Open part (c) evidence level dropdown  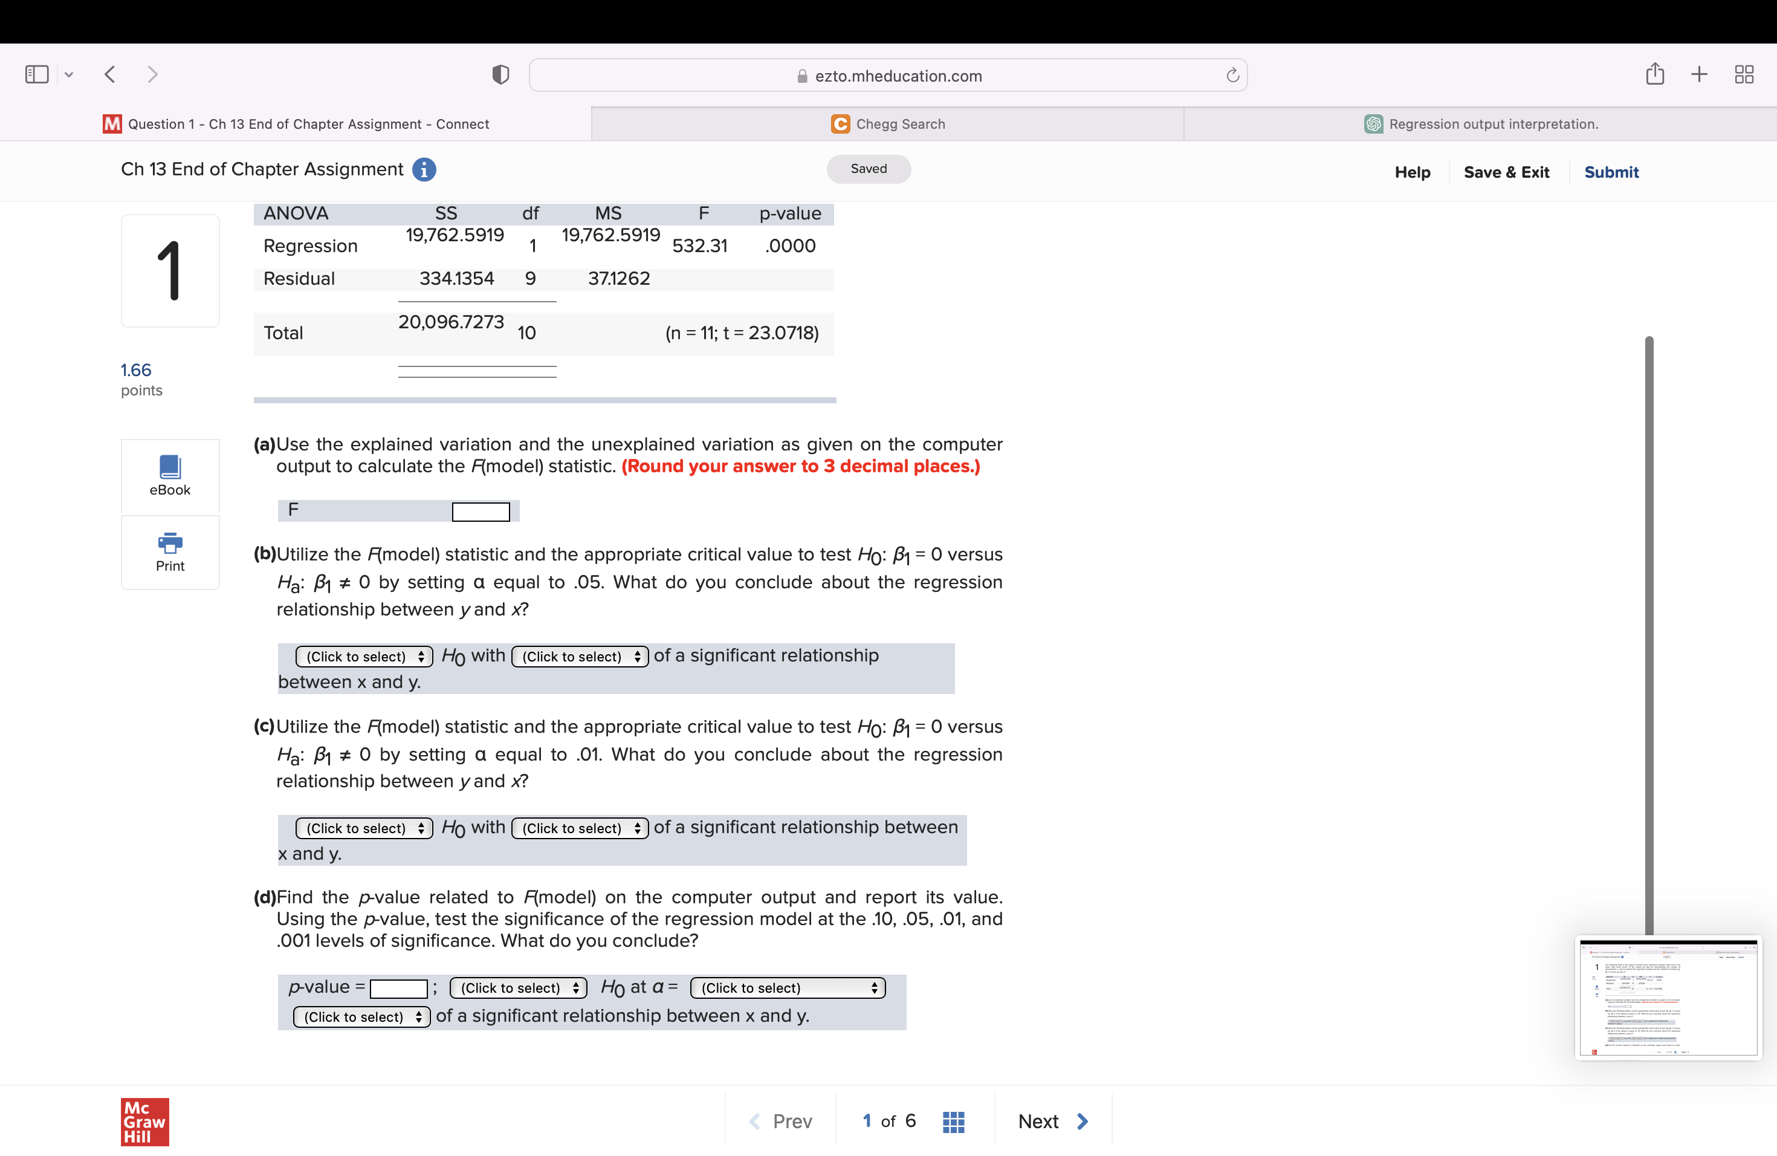pos(580,828)
